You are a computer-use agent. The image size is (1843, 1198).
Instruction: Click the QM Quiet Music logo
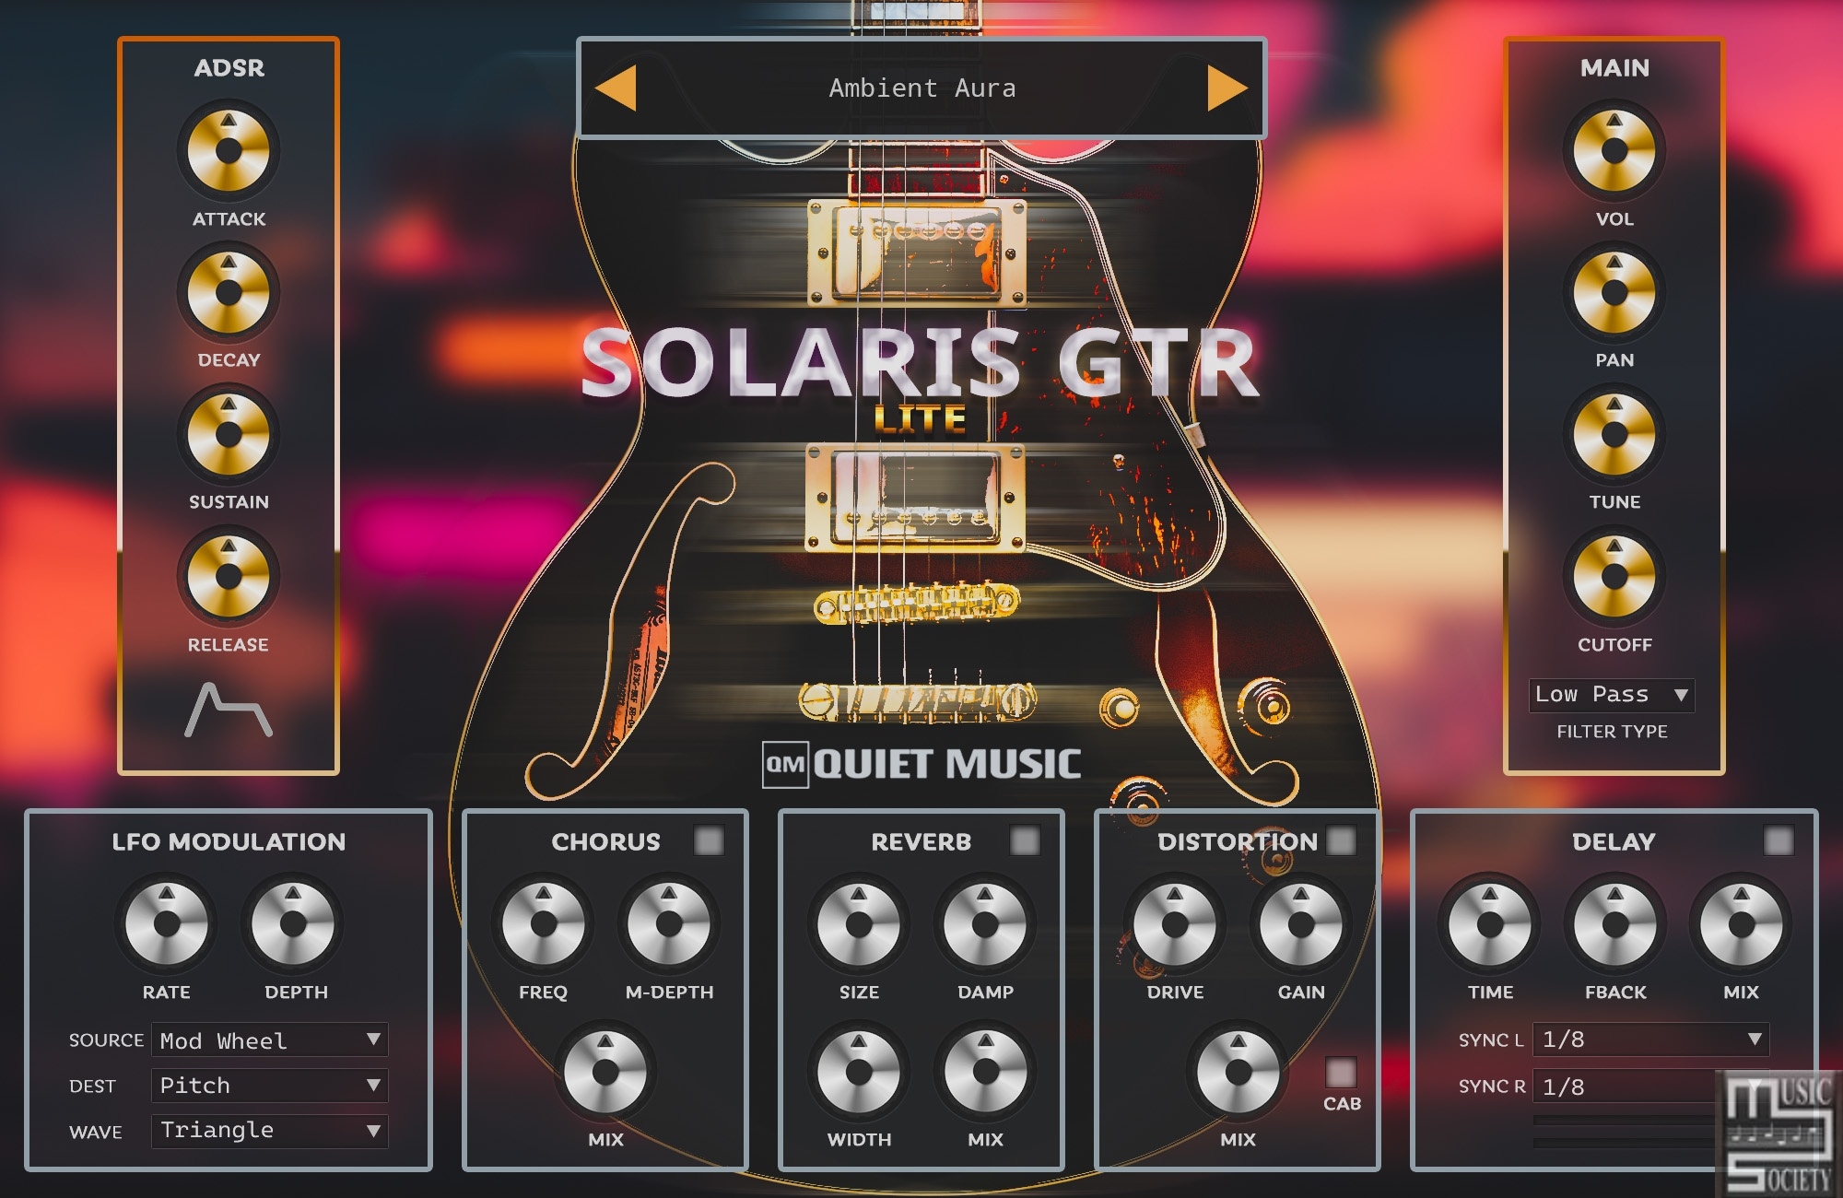[921, 764]
